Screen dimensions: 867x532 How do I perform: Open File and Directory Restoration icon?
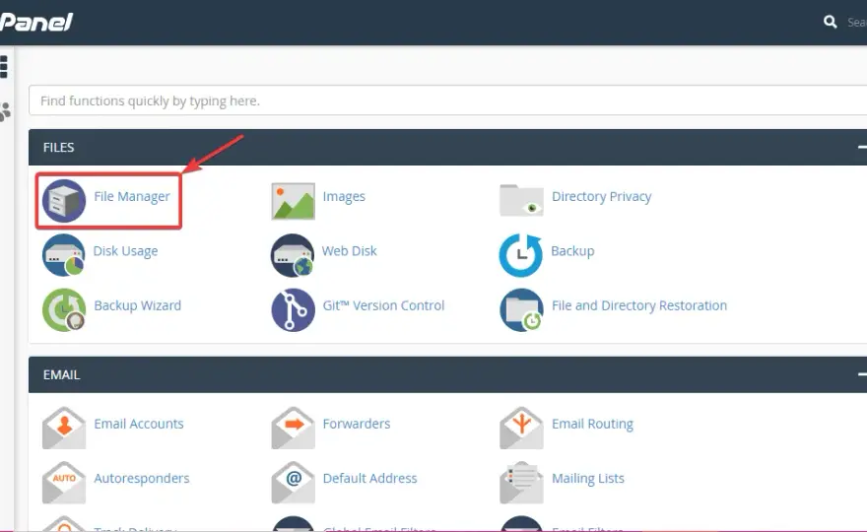tap(521, 309)
